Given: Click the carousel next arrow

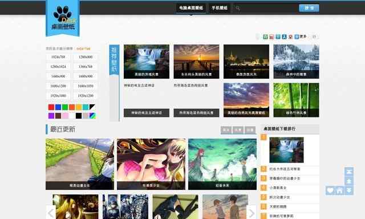Looking at the screenshot, I should (252, 212).
